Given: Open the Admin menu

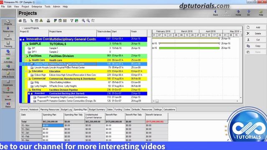Looking at the screenshot, I should pos(56,7).
